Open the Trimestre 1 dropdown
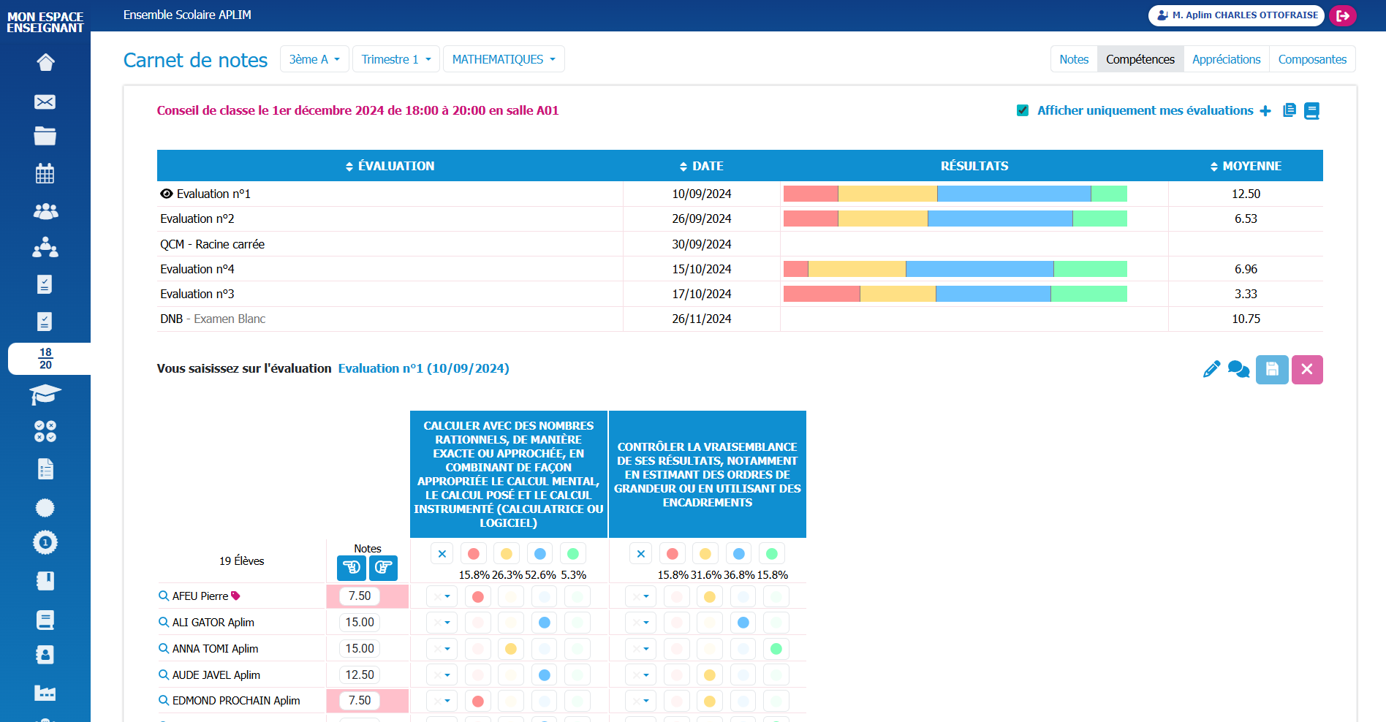 click(396, 59)
